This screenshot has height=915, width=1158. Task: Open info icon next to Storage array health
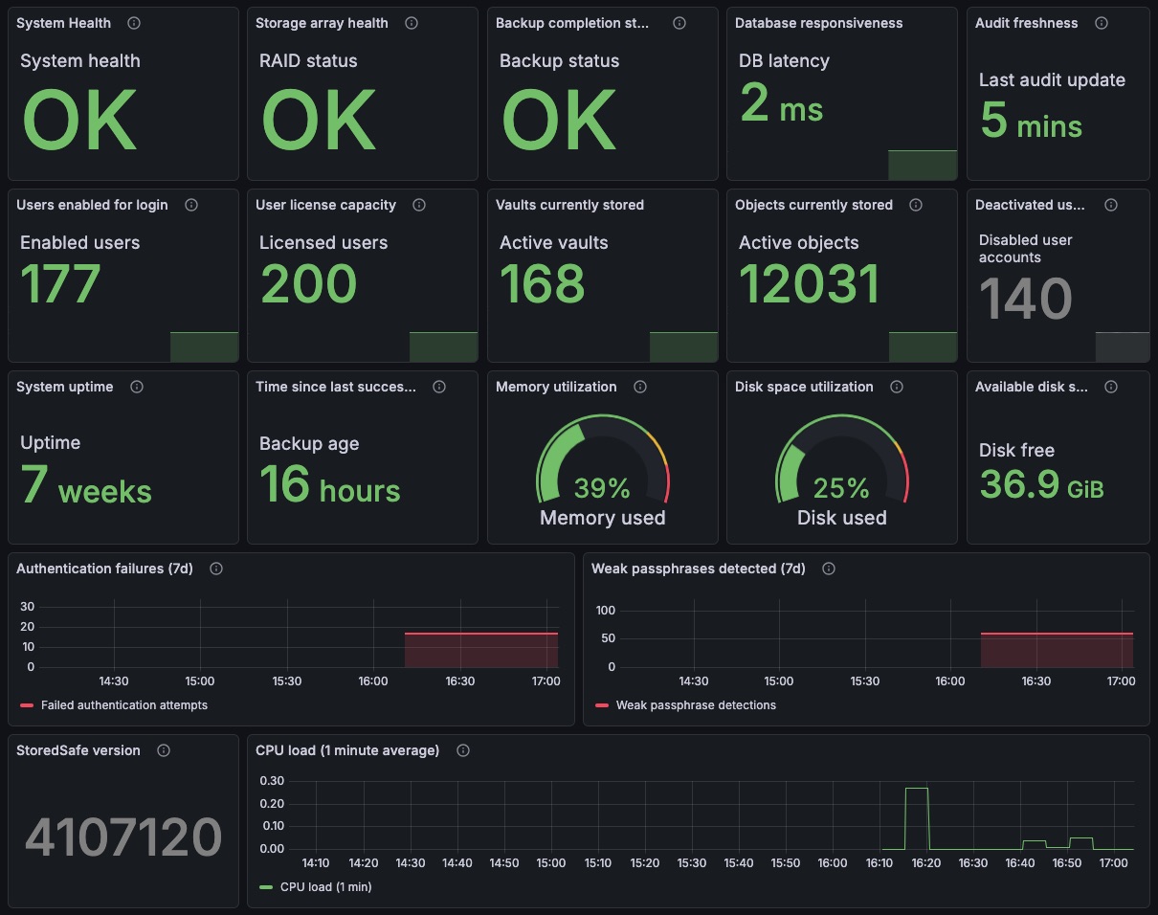(412, 23)
